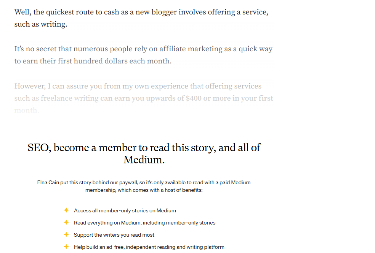Click the star icon beside "Read everything on Medium"

(66, 222)
